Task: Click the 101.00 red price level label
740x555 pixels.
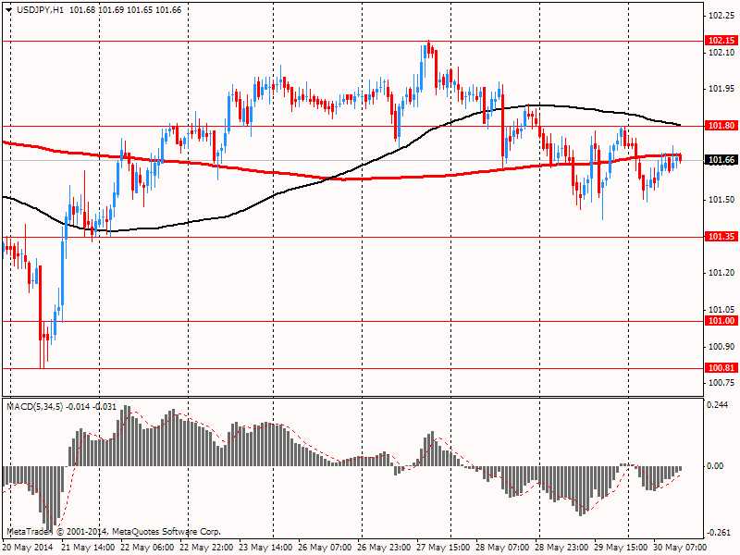Action: (721, 321)
